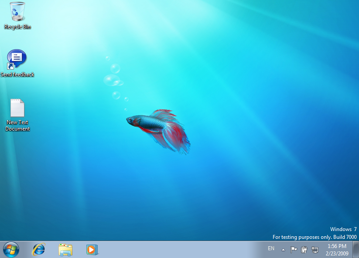Open the Action Center flag icon
The width and height of the screenshot is (359, 258).
[x=294, y=250]
